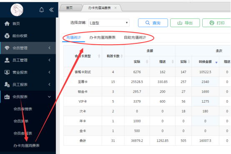Open the 会员流单 submenu item
231x154 pixels.
[x=21, y=121]
